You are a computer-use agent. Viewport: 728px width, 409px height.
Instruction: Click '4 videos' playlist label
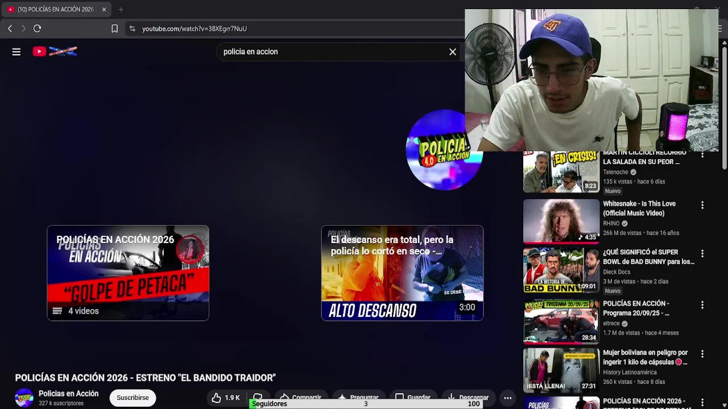(x=84, y=311)
